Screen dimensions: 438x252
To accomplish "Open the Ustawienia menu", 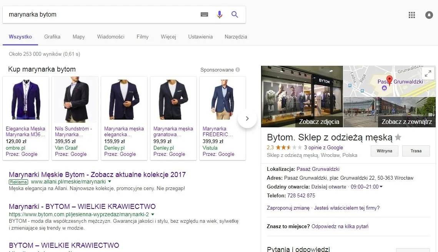I will (x=200, y=37).
